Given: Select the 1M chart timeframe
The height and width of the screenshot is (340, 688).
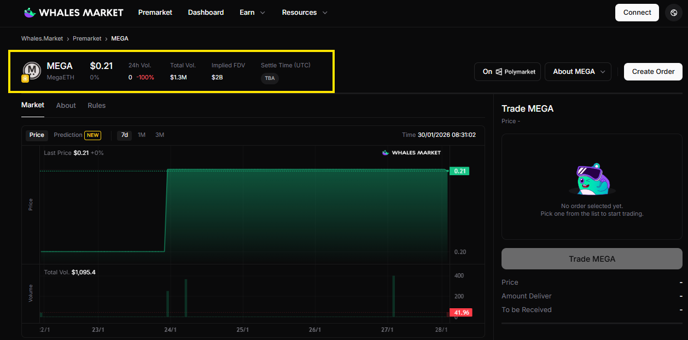Looking at the screenshot, I should 142,135.
